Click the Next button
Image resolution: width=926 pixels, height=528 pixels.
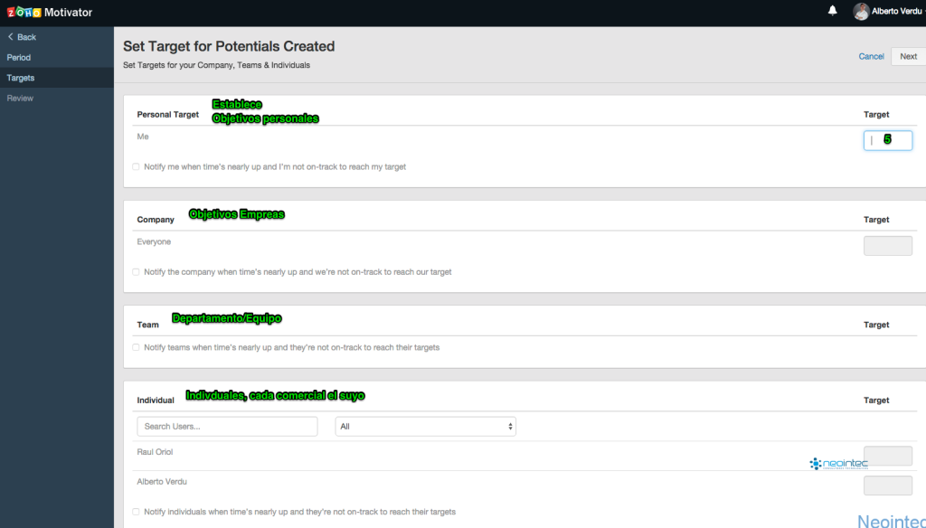coord(908,57)
